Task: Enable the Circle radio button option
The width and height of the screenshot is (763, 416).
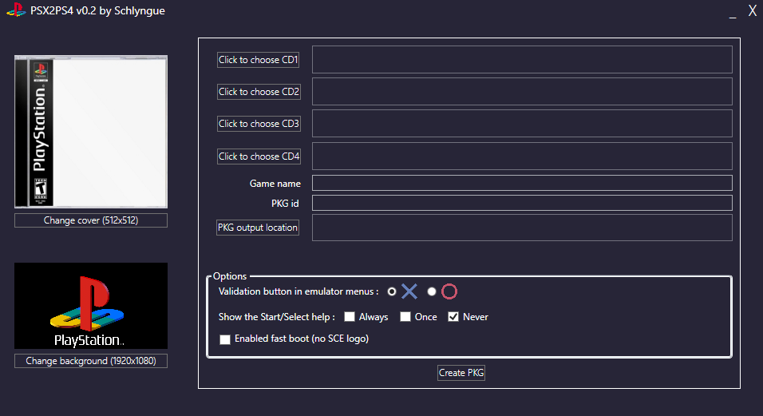Action: pyautogui.click(x=432, y=291)
